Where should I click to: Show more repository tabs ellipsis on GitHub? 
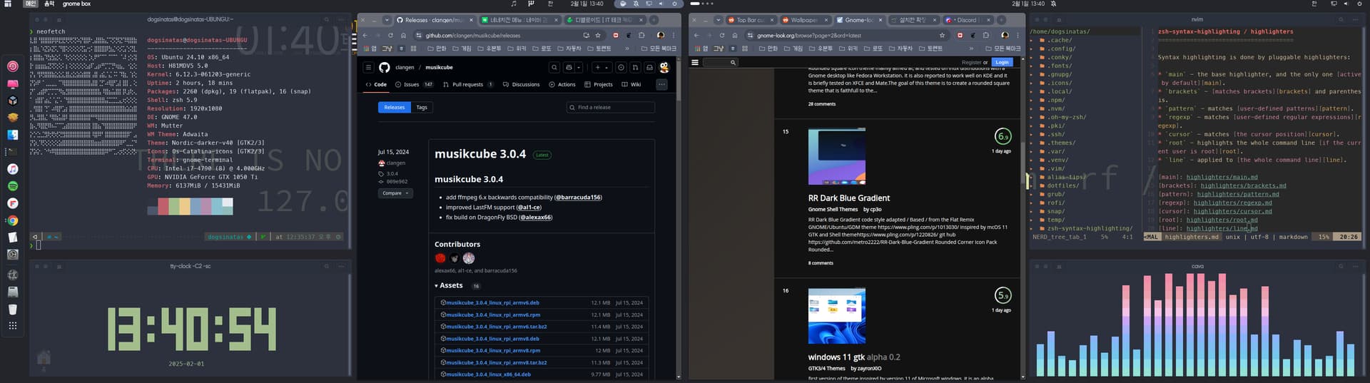pyautogui.click(x=661, y=84)
